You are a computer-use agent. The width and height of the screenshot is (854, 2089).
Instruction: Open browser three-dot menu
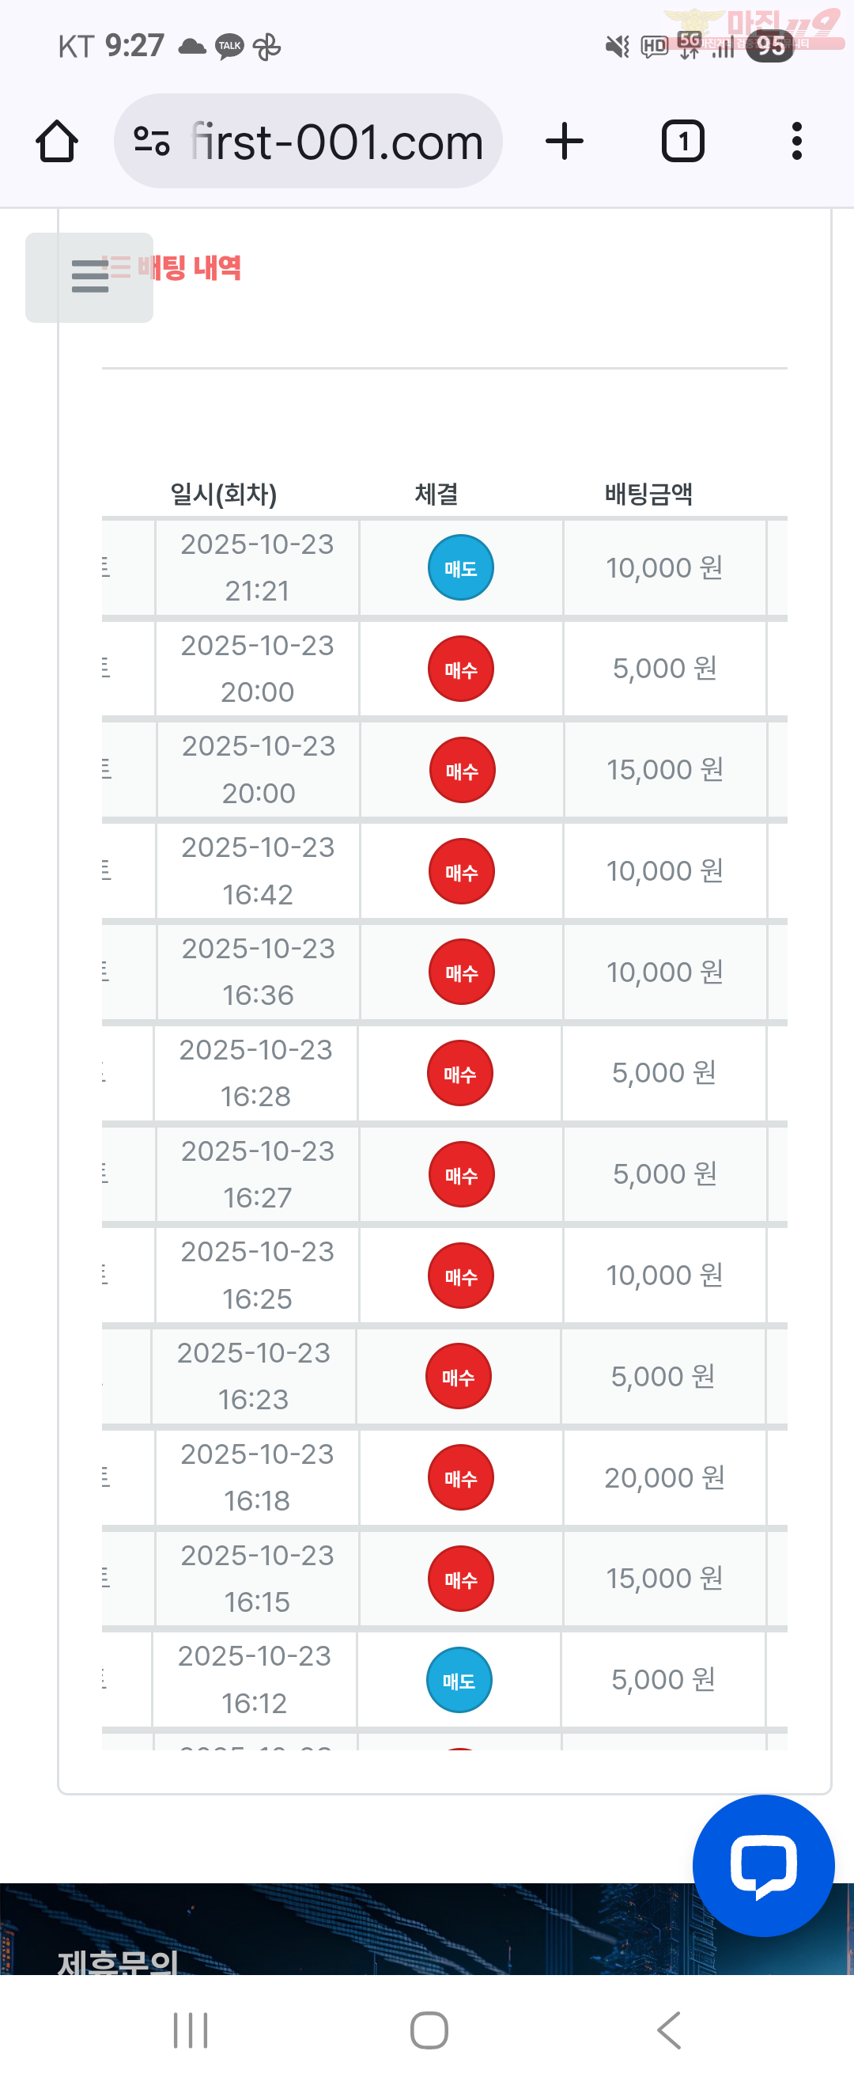(x=796, y=142)
